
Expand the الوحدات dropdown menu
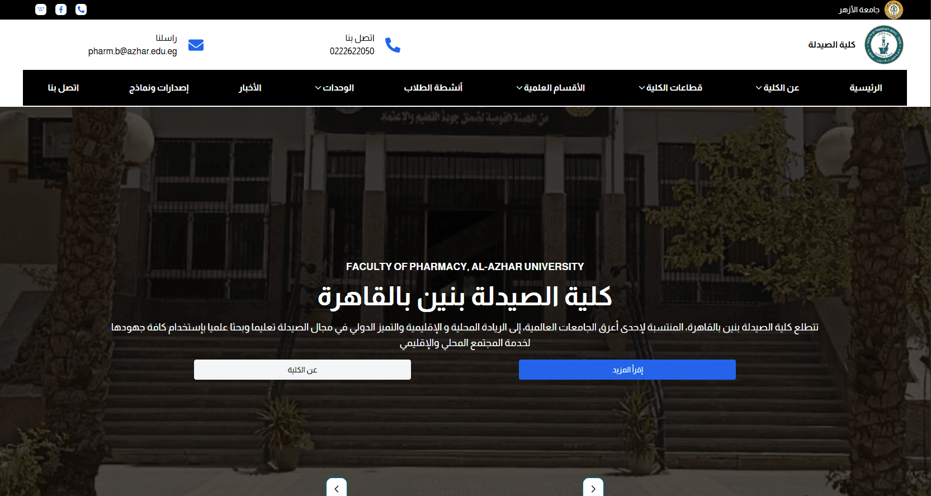tap(334, 88)
